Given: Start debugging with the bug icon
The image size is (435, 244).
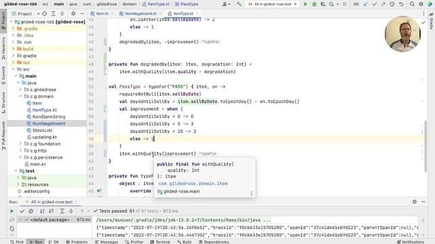Looking at the screenshot, I should pyautogui.click(x=314, y=4).
